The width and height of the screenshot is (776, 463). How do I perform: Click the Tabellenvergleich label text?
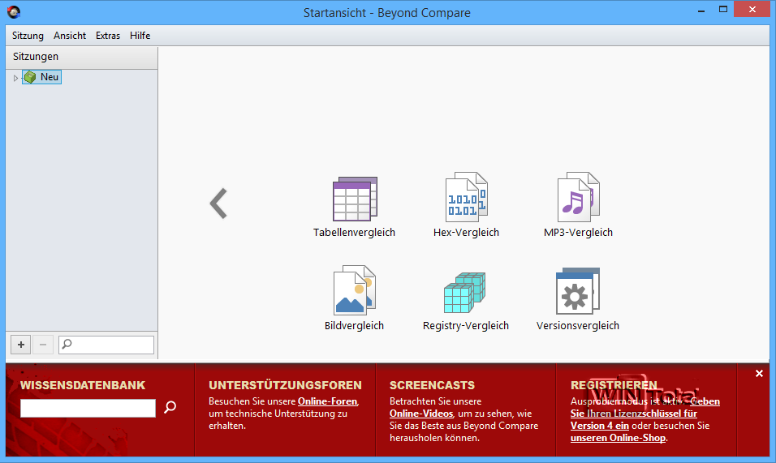[355, 232]
